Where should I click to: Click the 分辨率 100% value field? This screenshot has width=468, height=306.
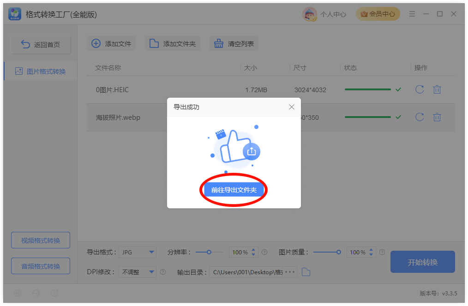240,253
